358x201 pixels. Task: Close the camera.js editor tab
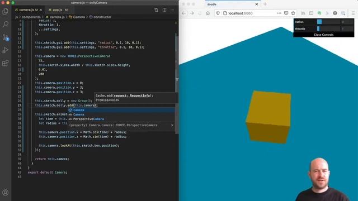pos(41,10)
